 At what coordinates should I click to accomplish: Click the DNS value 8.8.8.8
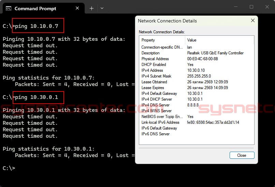click(x=193, y=105)
